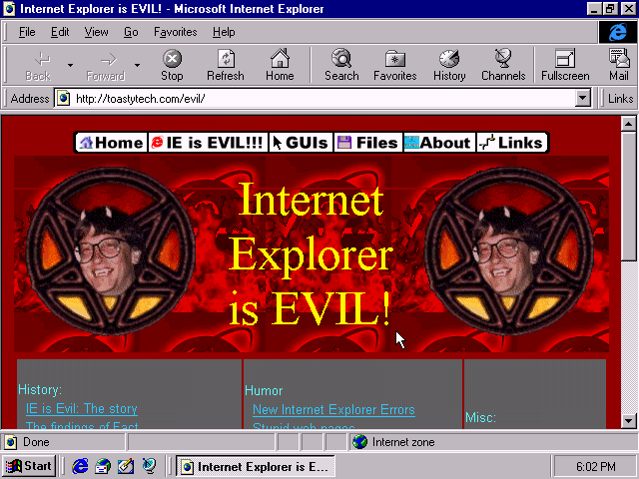Image resolution: width=639 pixels, height=479 pixels.
Task: Open the Channels pane
Action: 503,65
